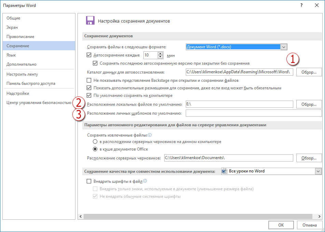Confirm settings with the OK button

281,225
